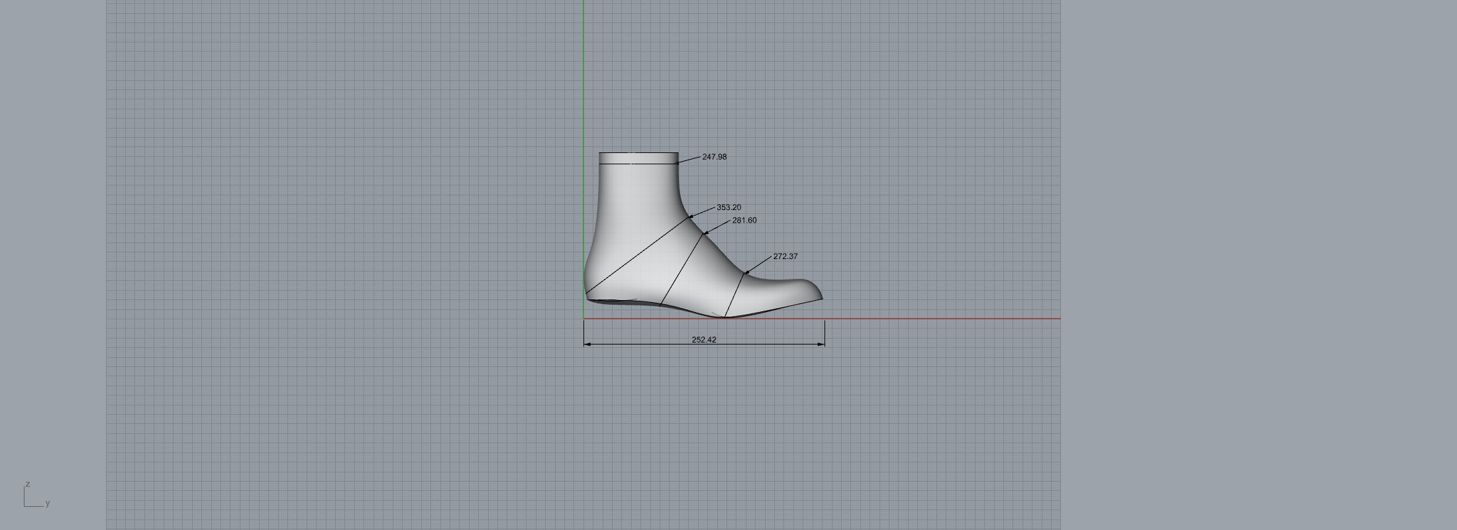Select the 247.98 dimension label
The height and width of the screenshot is (530, 1457).
(x=714, y=157)
